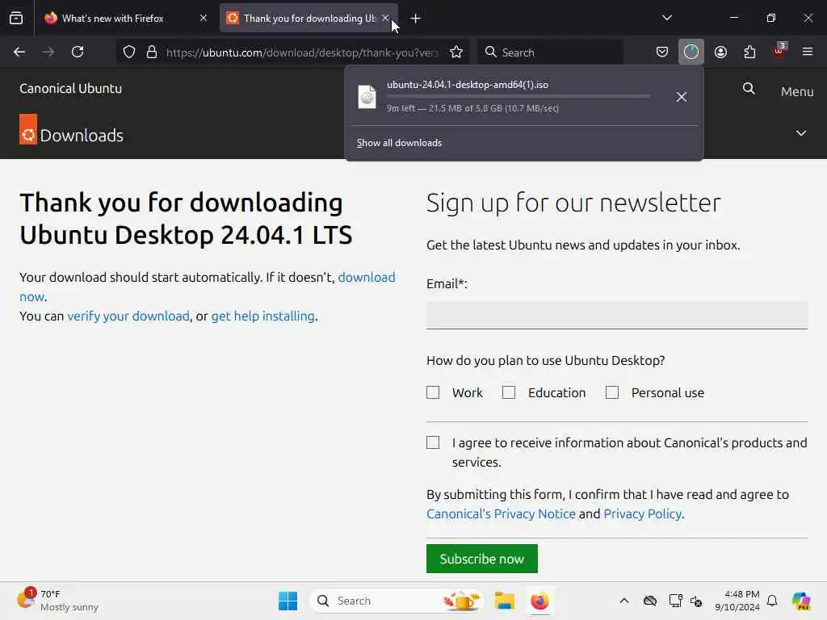This screenshot has width=827, height=620.
Task: Open uBlock Origin extension icon
Action: point(779,51)
